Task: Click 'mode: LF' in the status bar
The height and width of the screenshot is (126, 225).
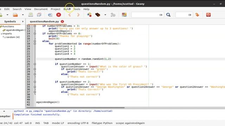Action: (x=58, y=123)
